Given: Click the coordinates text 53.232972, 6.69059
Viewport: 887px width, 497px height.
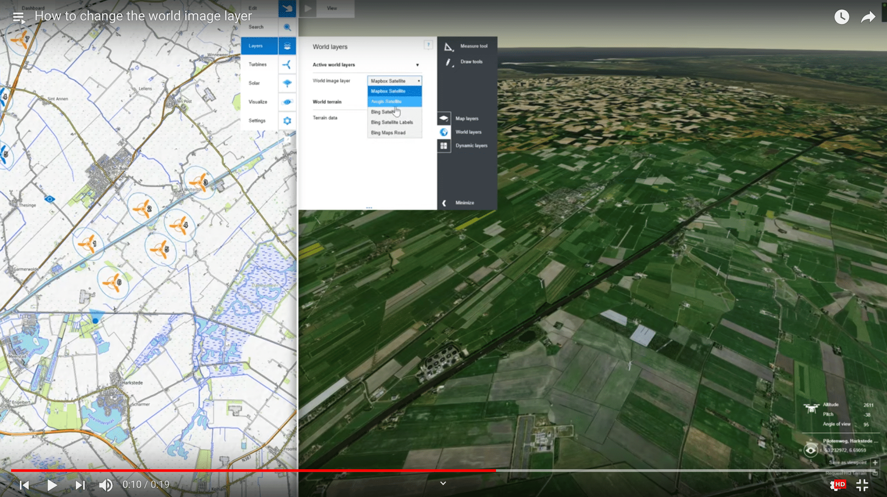Looking at the screenshot, I should [x=846, y=450].
